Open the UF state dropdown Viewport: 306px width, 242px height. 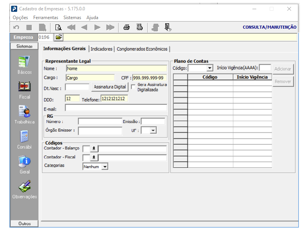(153, 130)
